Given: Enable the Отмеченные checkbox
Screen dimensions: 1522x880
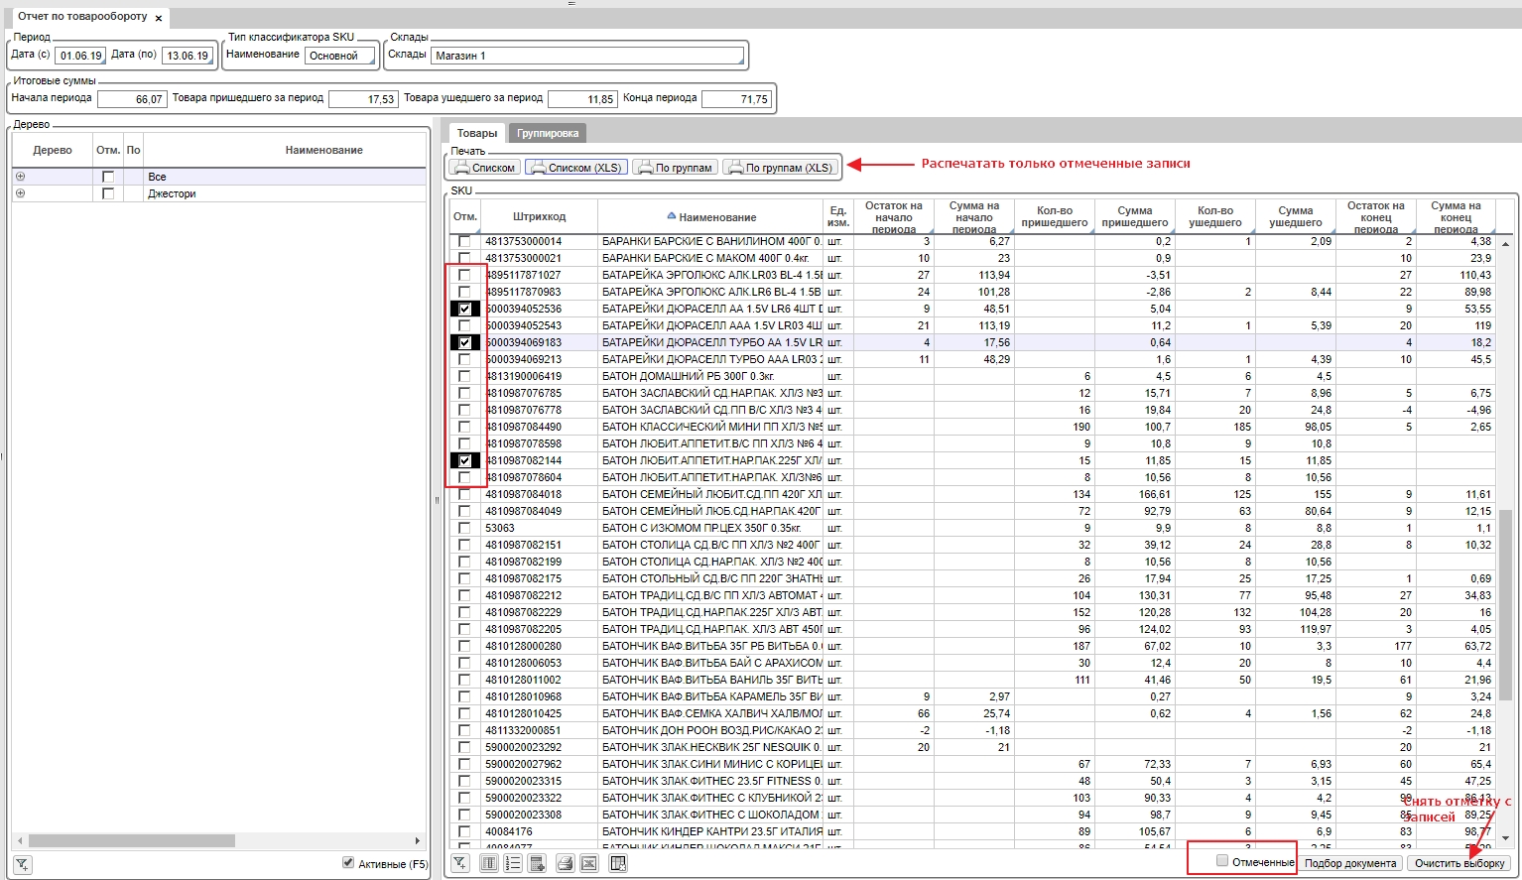Looking at the screenshot, I should [1222, 861].
